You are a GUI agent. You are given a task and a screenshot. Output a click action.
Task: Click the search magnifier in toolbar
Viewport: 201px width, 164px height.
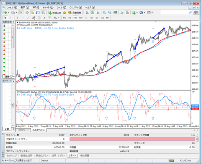coord(190,13)
